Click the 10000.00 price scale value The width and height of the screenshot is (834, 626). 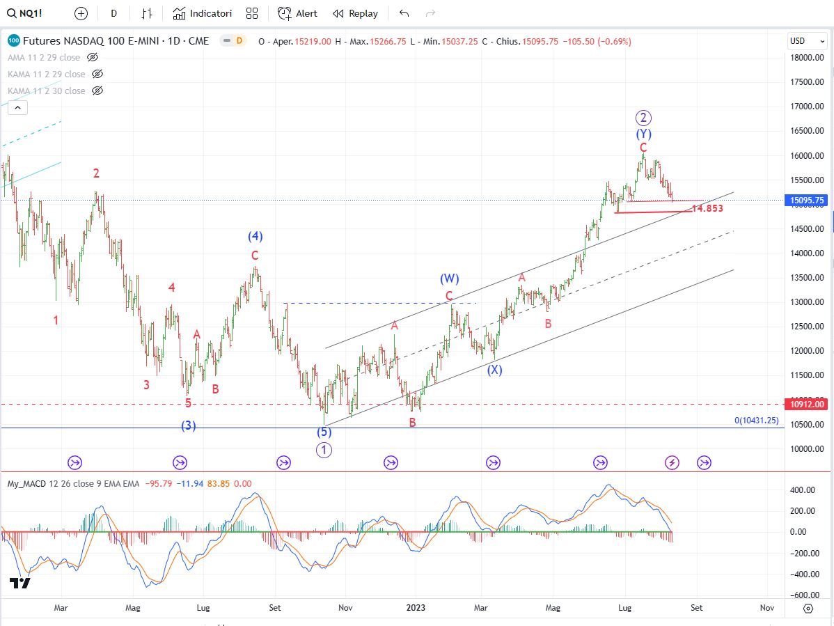807,449
